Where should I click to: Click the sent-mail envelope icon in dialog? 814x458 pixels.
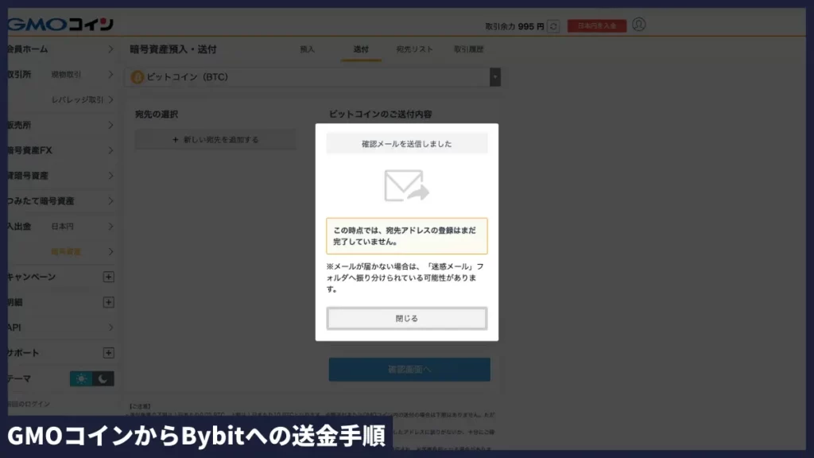(x=406, y=185)
